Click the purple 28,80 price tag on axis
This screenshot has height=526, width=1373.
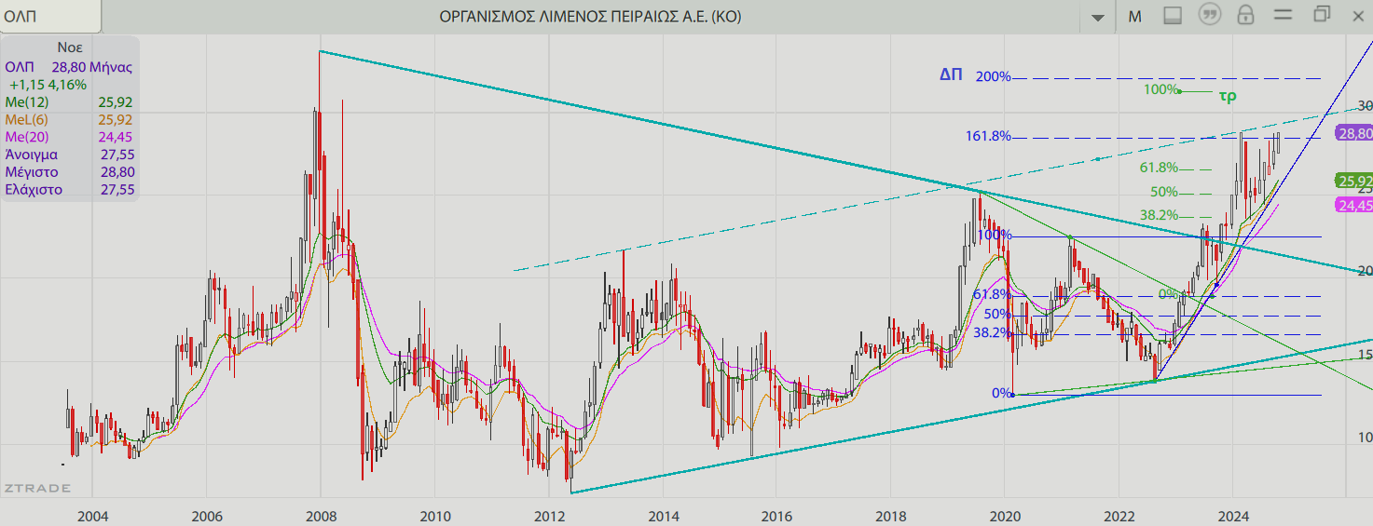click(x=1354, y=134)
